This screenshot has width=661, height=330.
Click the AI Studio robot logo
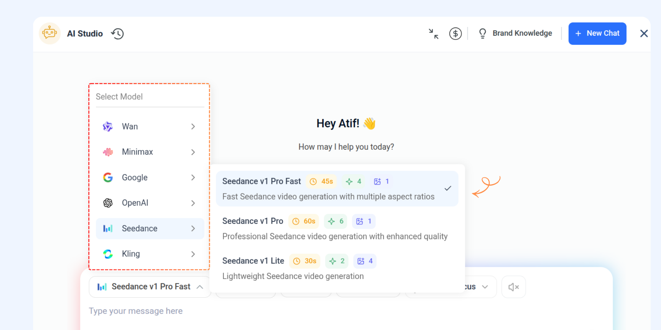click(x=50, y=33)
